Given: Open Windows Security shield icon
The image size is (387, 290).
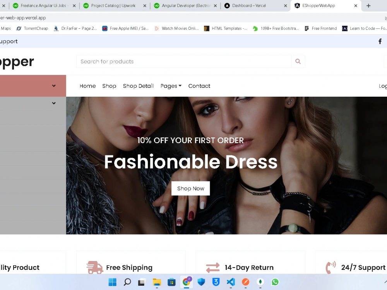Looking at the screenshot, I should click(x=201, y=282).
